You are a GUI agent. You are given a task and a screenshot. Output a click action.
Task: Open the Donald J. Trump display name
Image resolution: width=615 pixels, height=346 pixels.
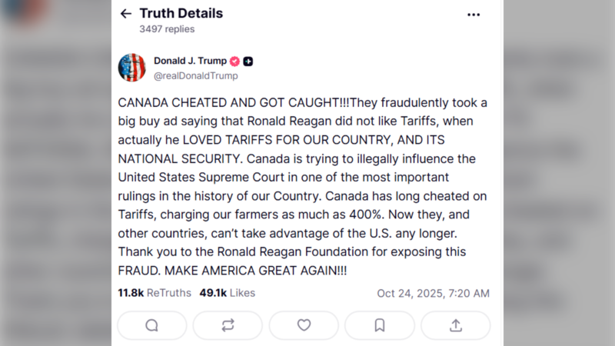tap(189, 61)
